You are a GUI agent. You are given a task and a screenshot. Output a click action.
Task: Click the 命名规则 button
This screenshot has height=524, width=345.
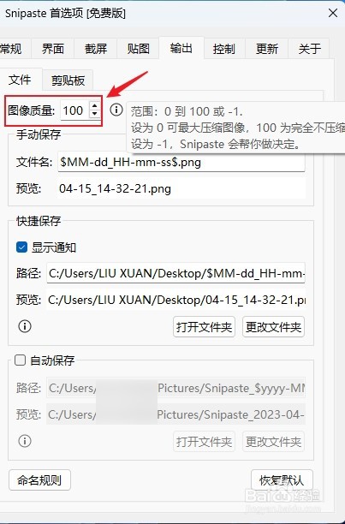[x=39, y=479]
